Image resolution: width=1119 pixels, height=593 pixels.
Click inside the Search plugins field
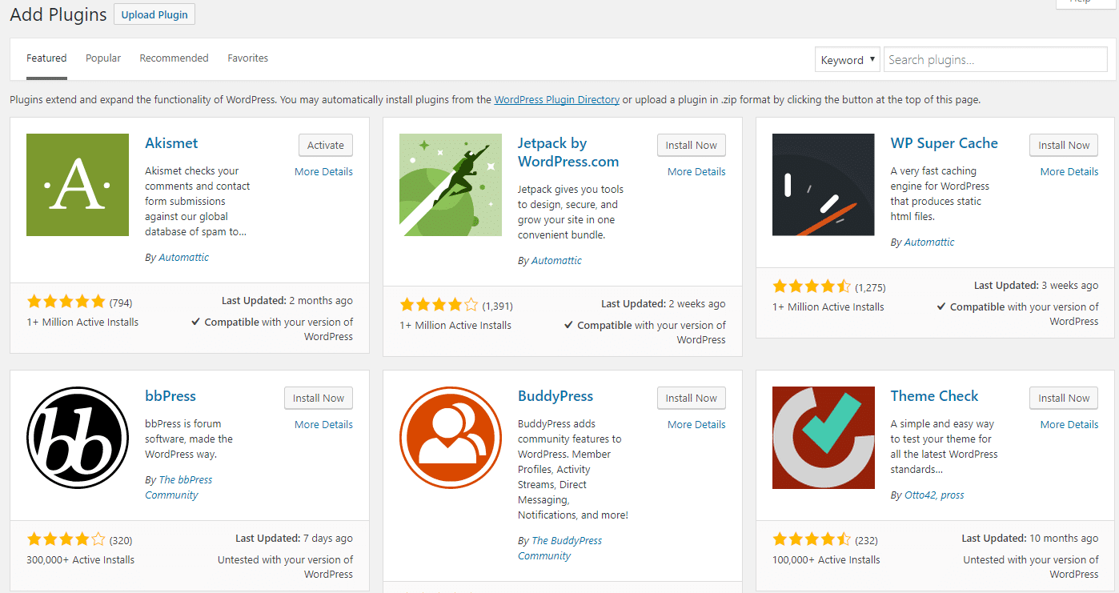click(995, 58)
